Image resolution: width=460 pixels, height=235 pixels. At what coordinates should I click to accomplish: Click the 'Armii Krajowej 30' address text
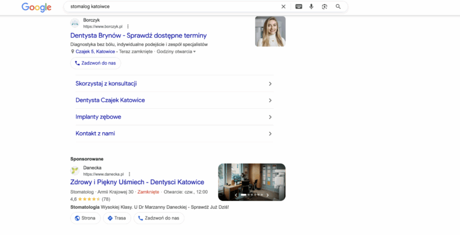(x=115, y=192)
